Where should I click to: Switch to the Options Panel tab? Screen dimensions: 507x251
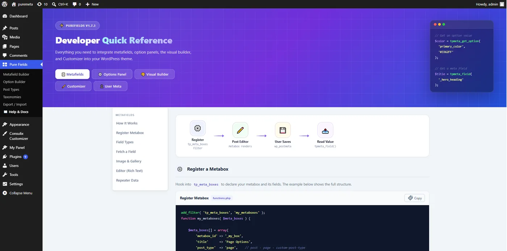coord(112,74)
